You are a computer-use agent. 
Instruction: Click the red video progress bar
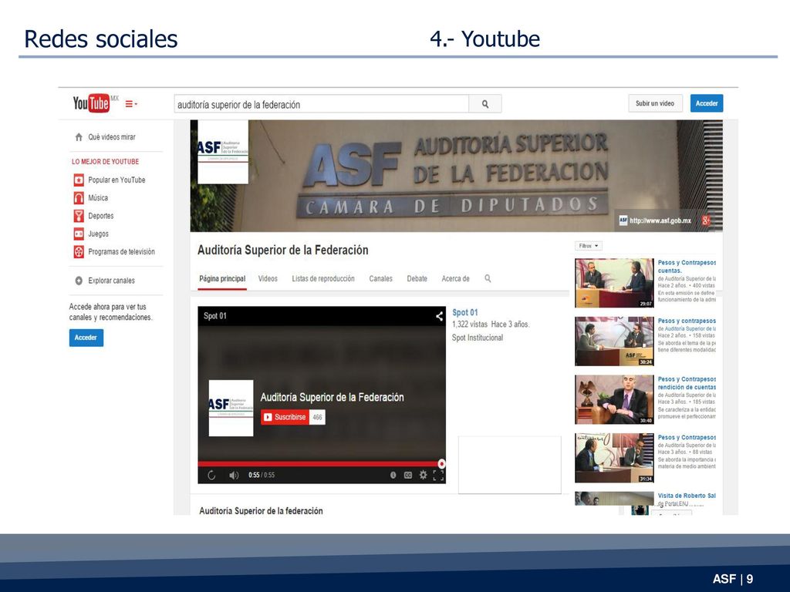tap(321, 463)
